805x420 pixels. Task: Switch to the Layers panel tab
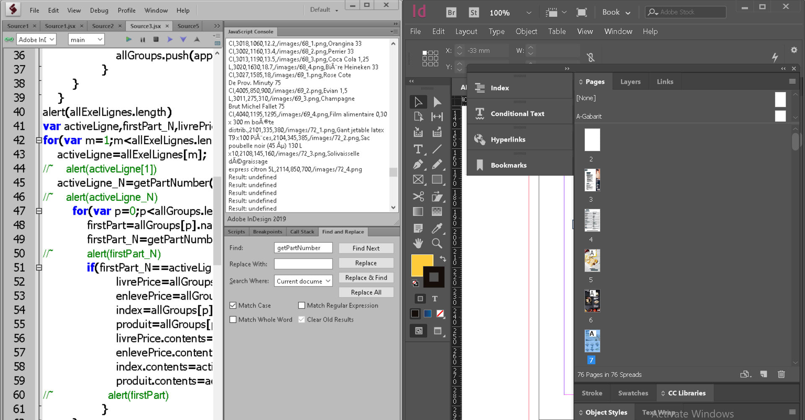tap(630, 82)
